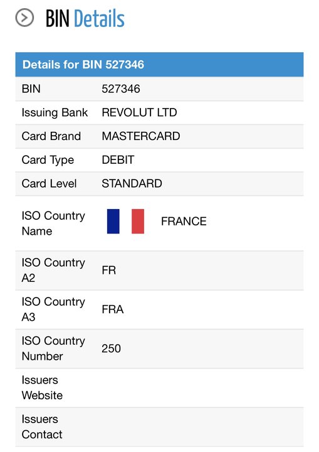Select the Details for BIN 527346 header bar

point(159,65)
